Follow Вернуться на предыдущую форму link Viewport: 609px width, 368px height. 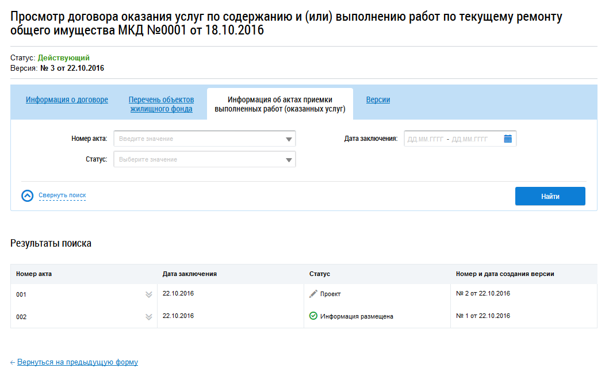click(x=77, y=362)
